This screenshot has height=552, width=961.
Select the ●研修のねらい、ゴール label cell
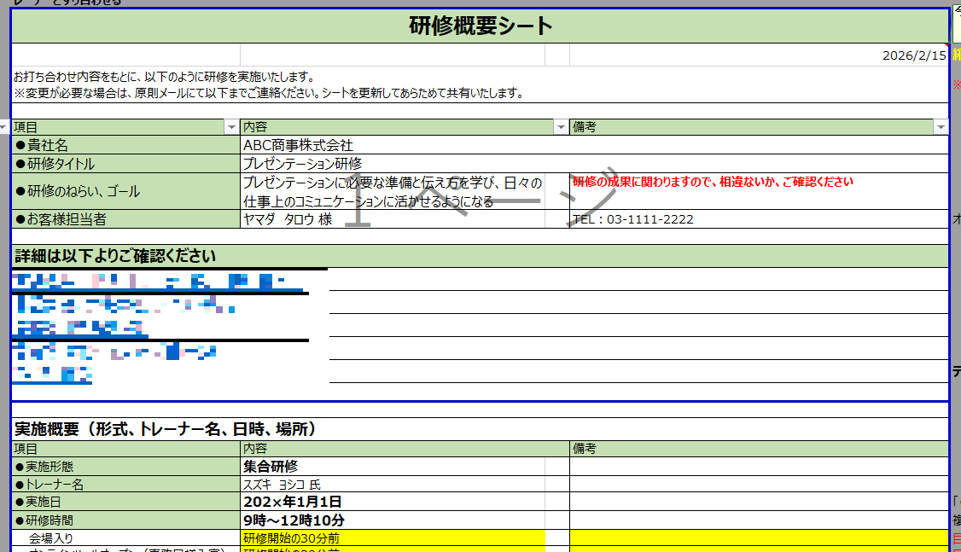78,191
